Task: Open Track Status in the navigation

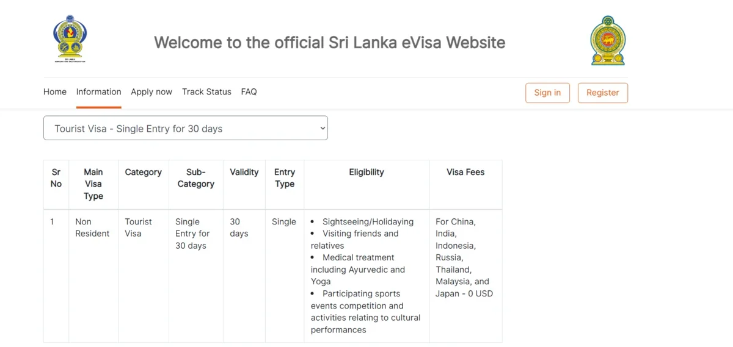Action: [206, 92]
